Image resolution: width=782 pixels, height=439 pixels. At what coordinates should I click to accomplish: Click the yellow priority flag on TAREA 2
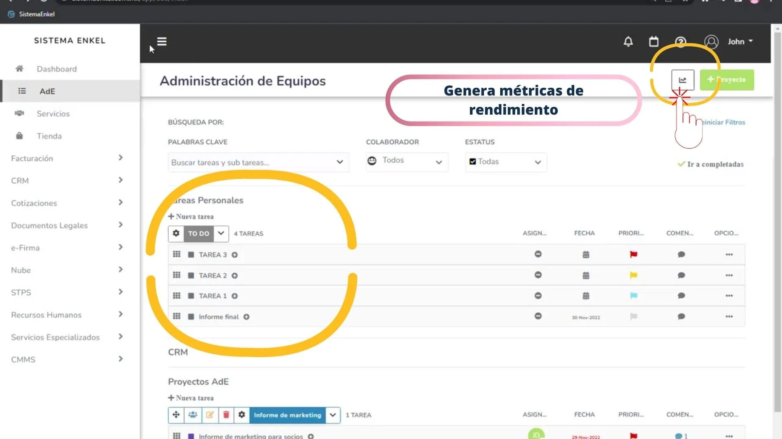coord(634,275)
